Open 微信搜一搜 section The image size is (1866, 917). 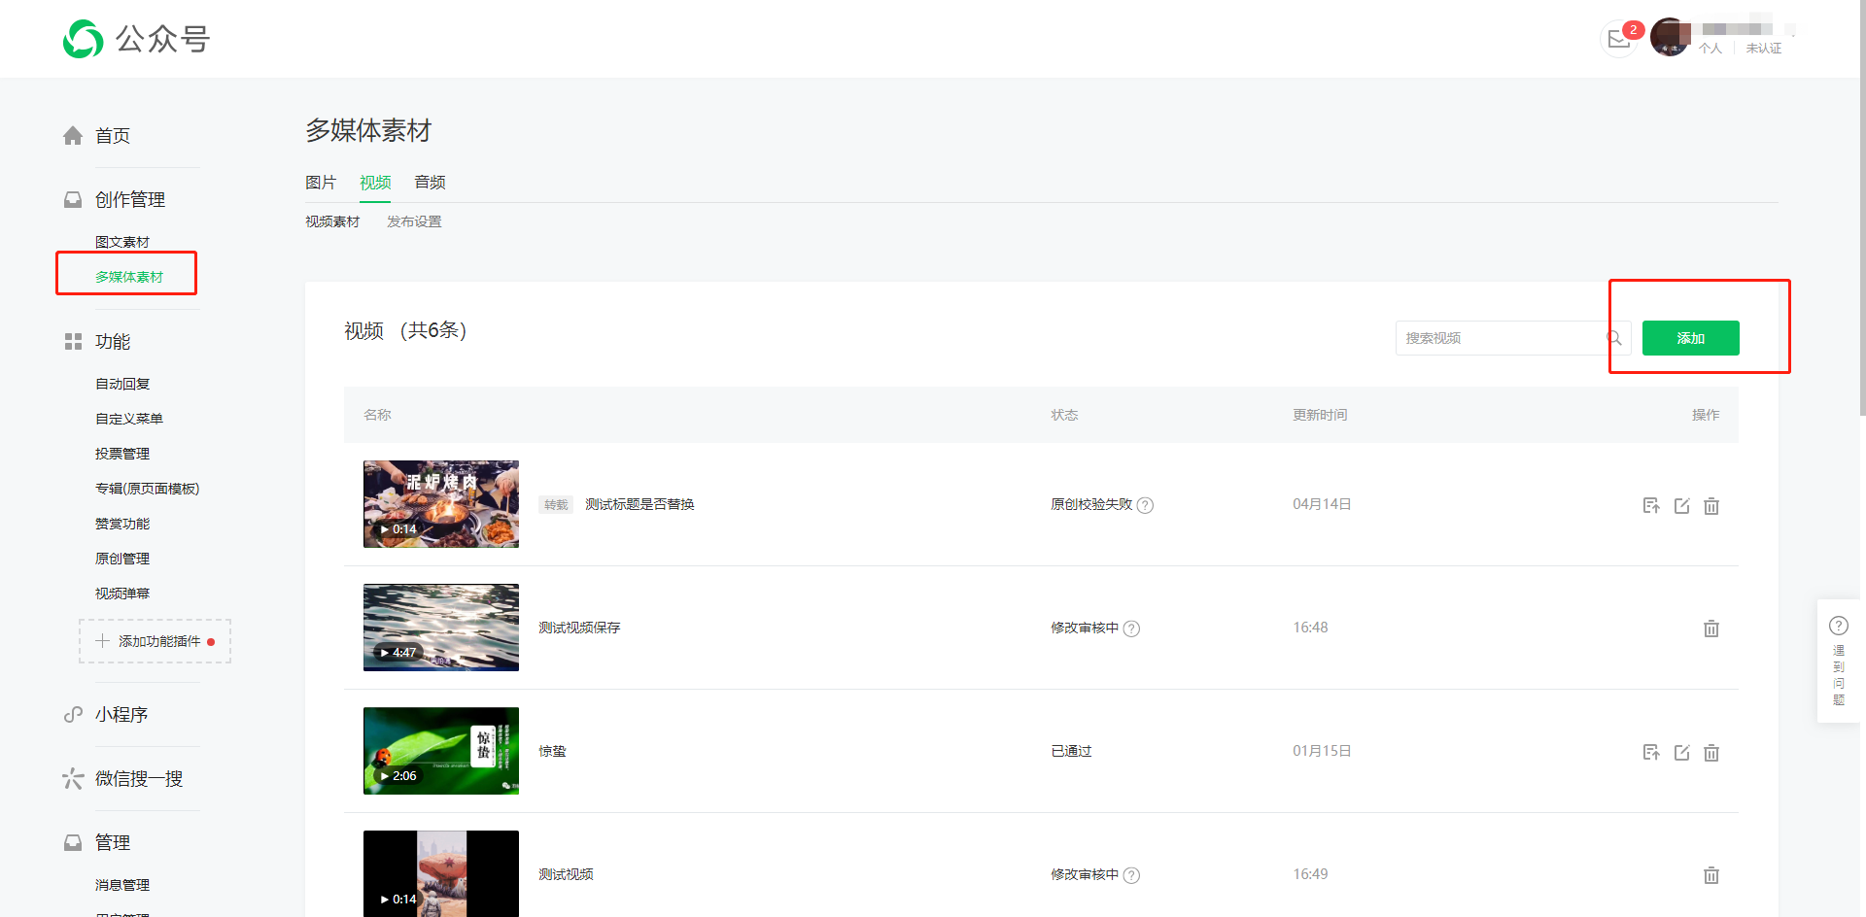[x=139, y=779]
